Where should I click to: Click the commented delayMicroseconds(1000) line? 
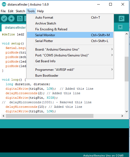click(47, 102)
